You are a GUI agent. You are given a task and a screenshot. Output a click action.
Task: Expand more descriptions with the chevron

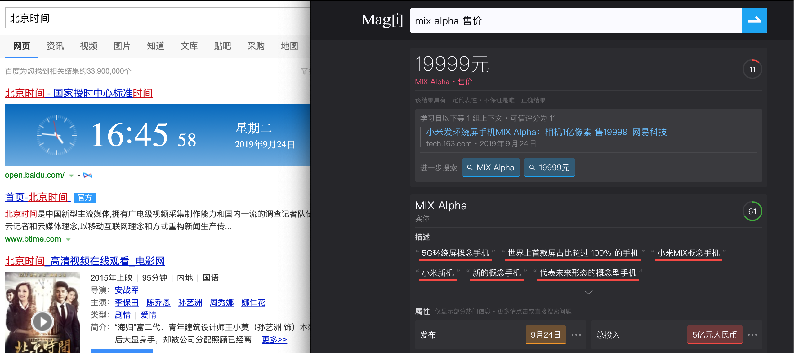tap(588, 292)
